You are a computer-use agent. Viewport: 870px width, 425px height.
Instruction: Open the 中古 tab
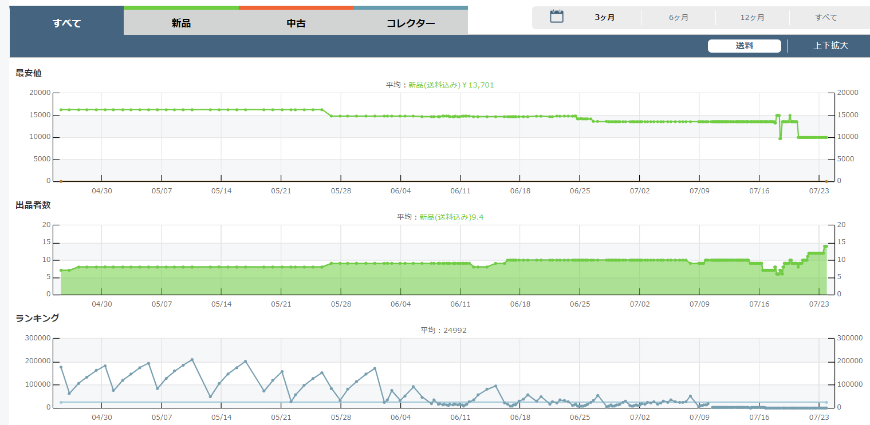[296, 23]
